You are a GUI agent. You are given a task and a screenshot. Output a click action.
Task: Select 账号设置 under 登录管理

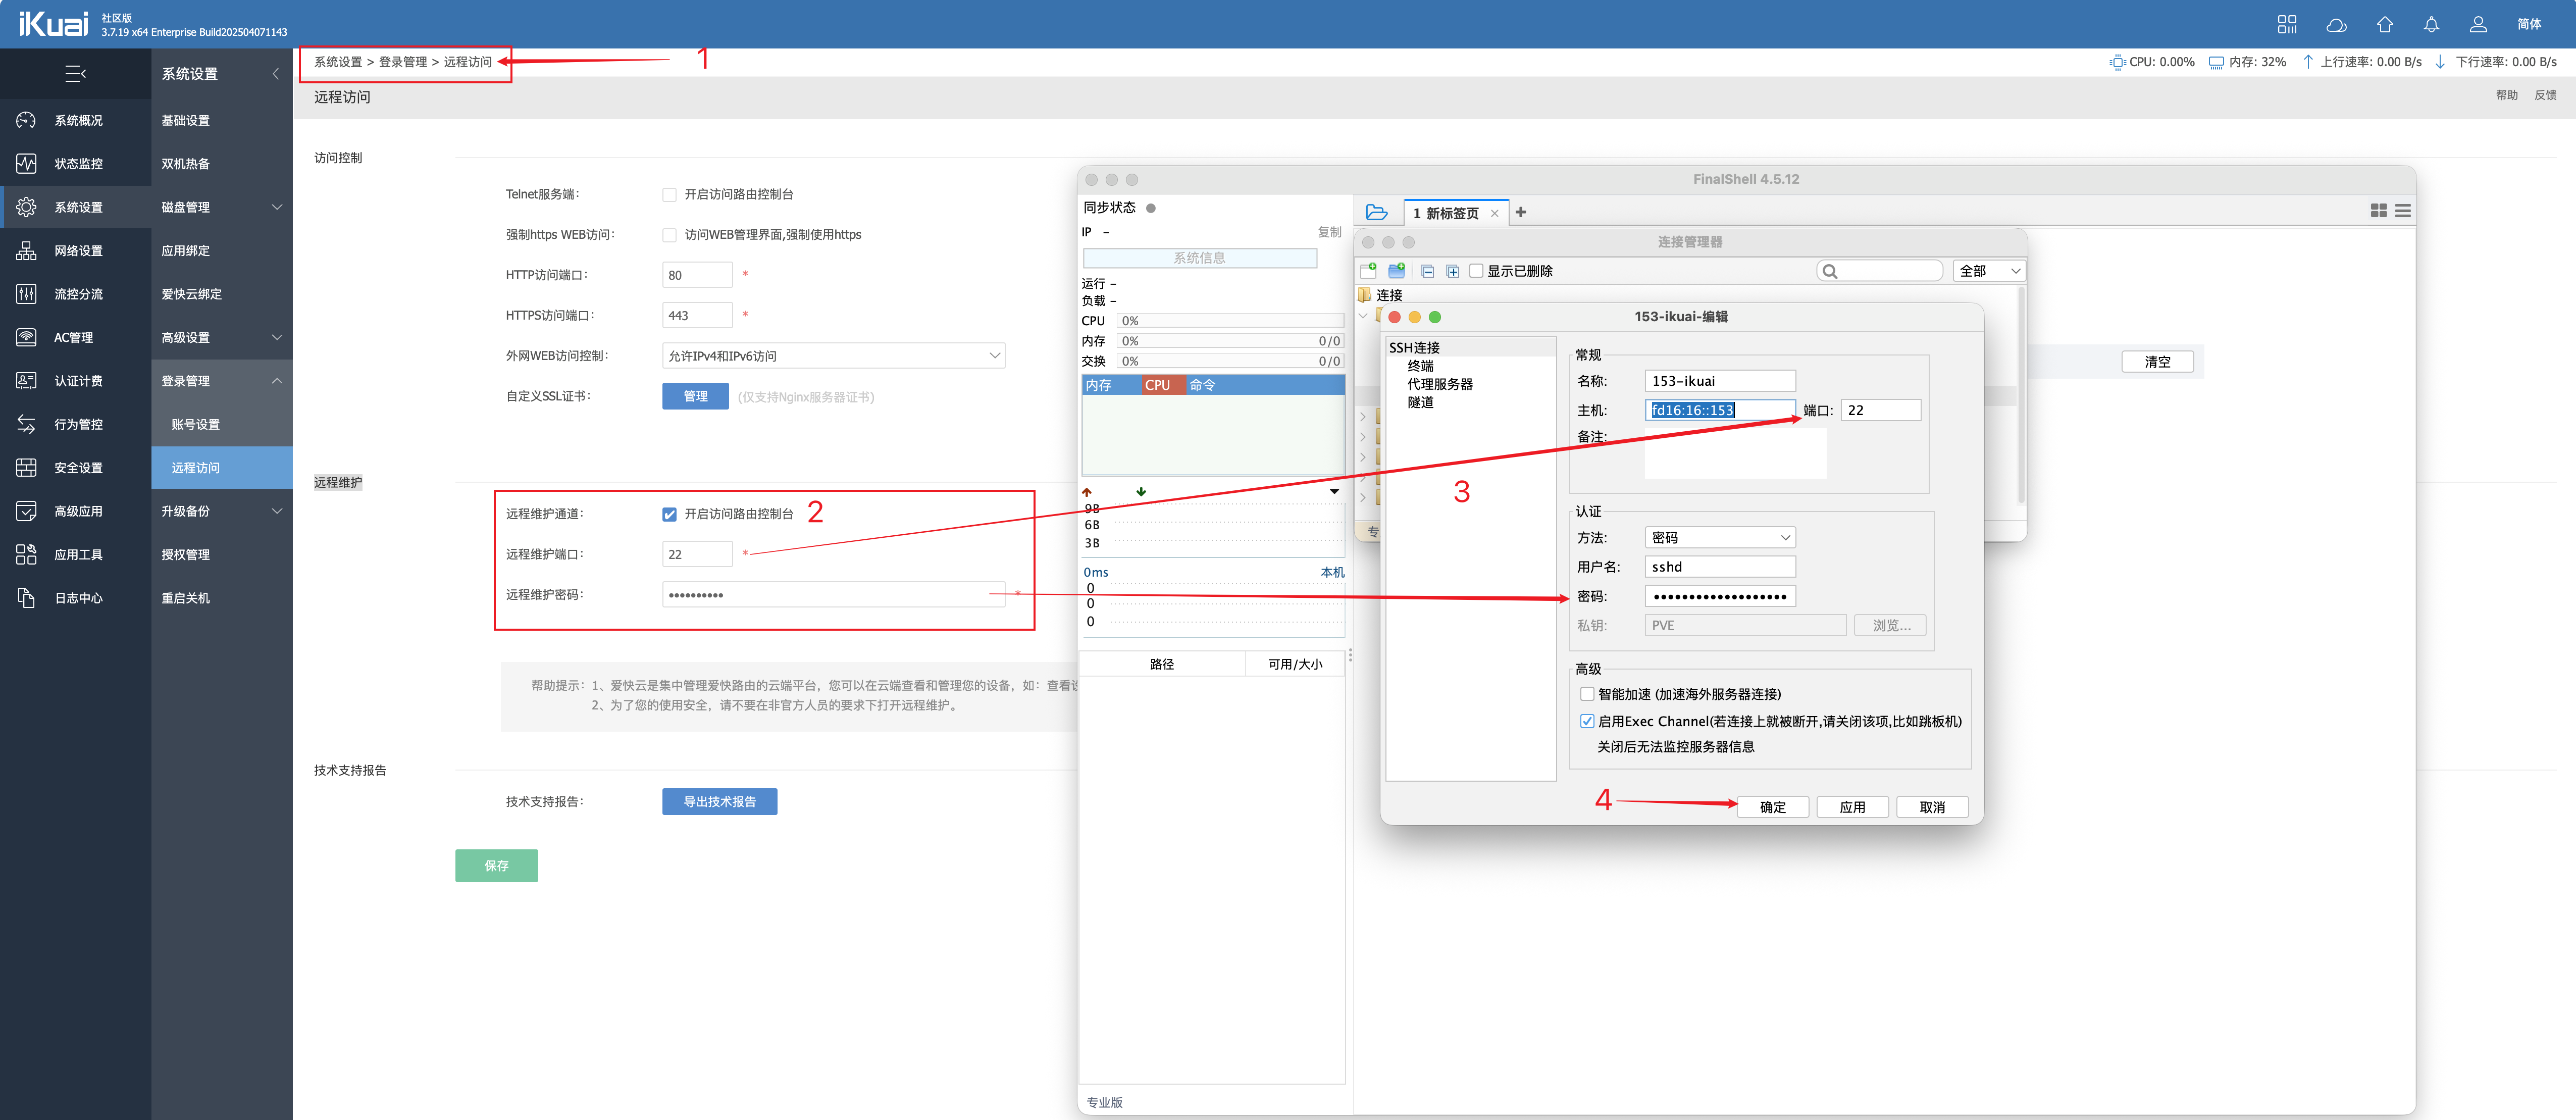196,424
